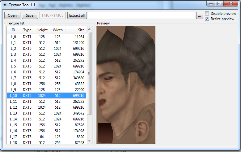Click the scroll down arrow in texture list
The image size is (241, 152).
[89, 141]
